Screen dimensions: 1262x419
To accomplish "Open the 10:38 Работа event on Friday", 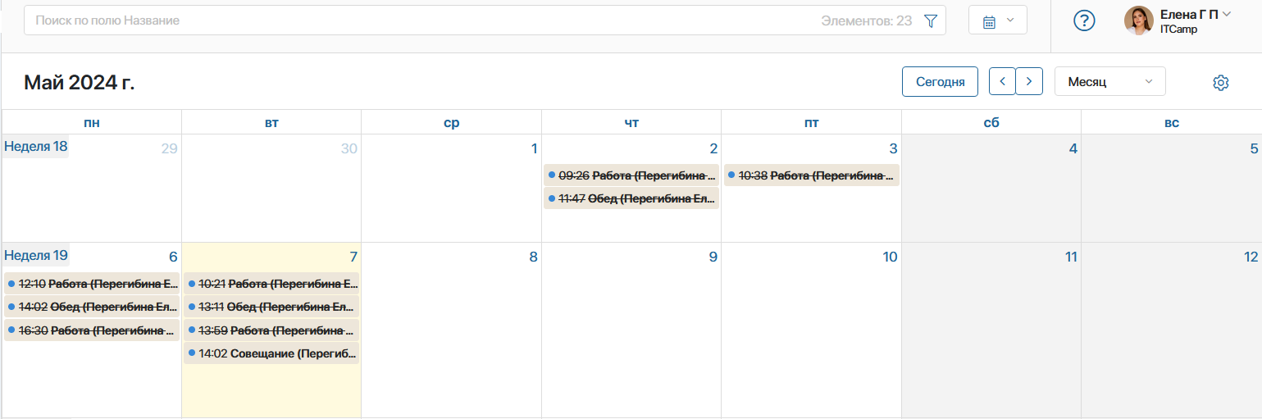I will (x=811, y=175).
